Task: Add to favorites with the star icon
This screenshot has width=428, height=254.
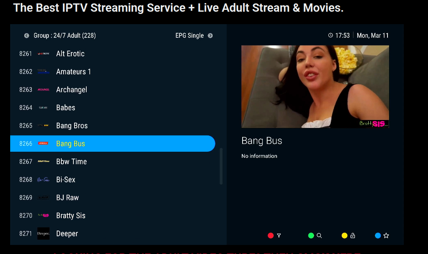Action: pos(386,236)
